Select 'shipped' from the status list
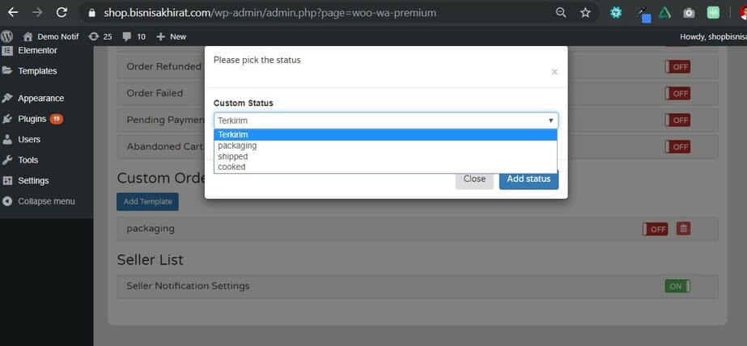747x346 pixels. pos(233,156)
